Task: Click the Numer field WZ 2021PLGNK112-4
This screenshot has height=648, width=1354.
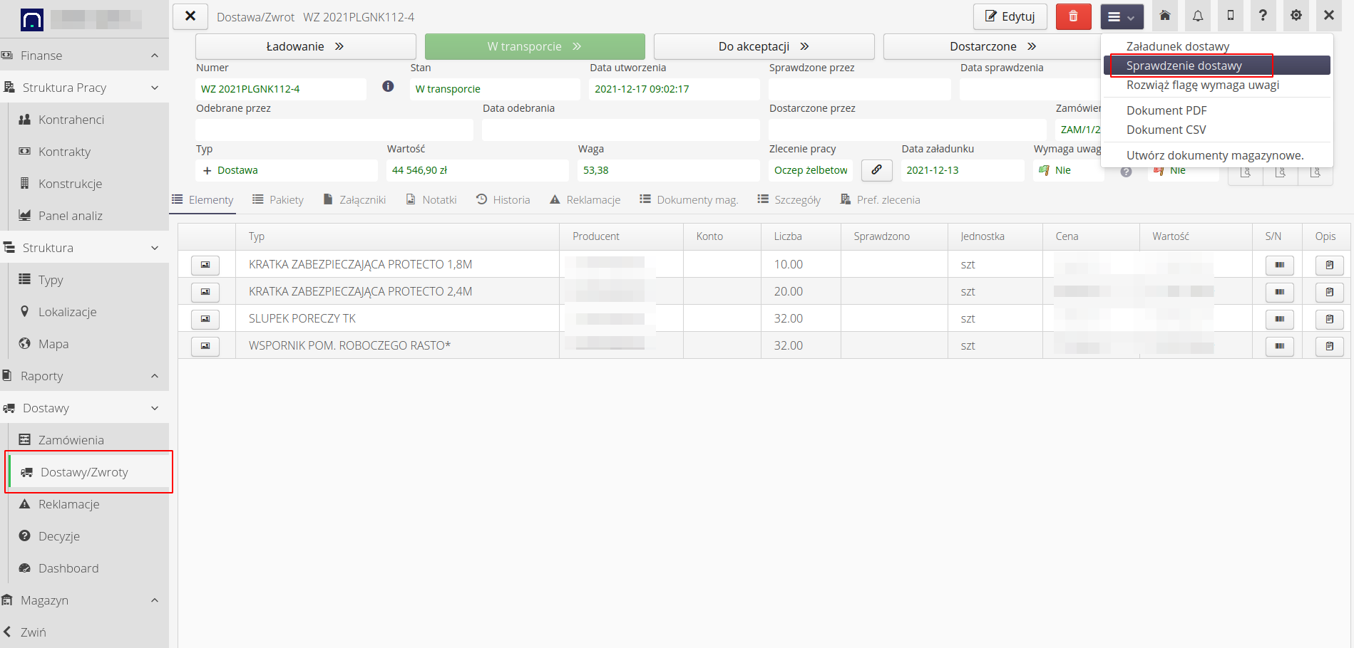Action: coord(280,89)
